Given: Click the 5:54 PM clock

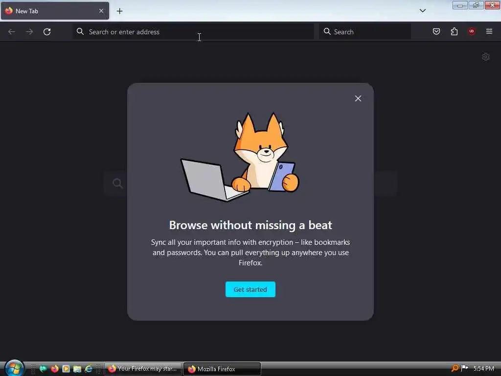Looking at the screenshot, I should tap(484, 369).
